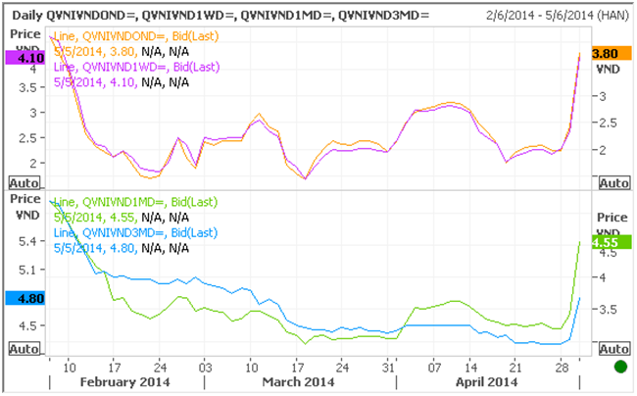
Task: Click the blue 4.80 price tag
Action: 23,298
